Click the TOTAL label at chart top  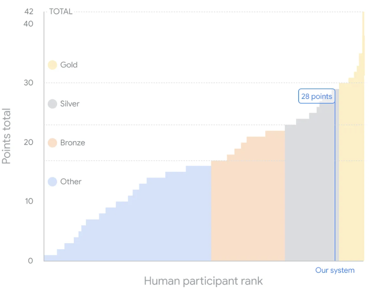[x=61, y=11]
